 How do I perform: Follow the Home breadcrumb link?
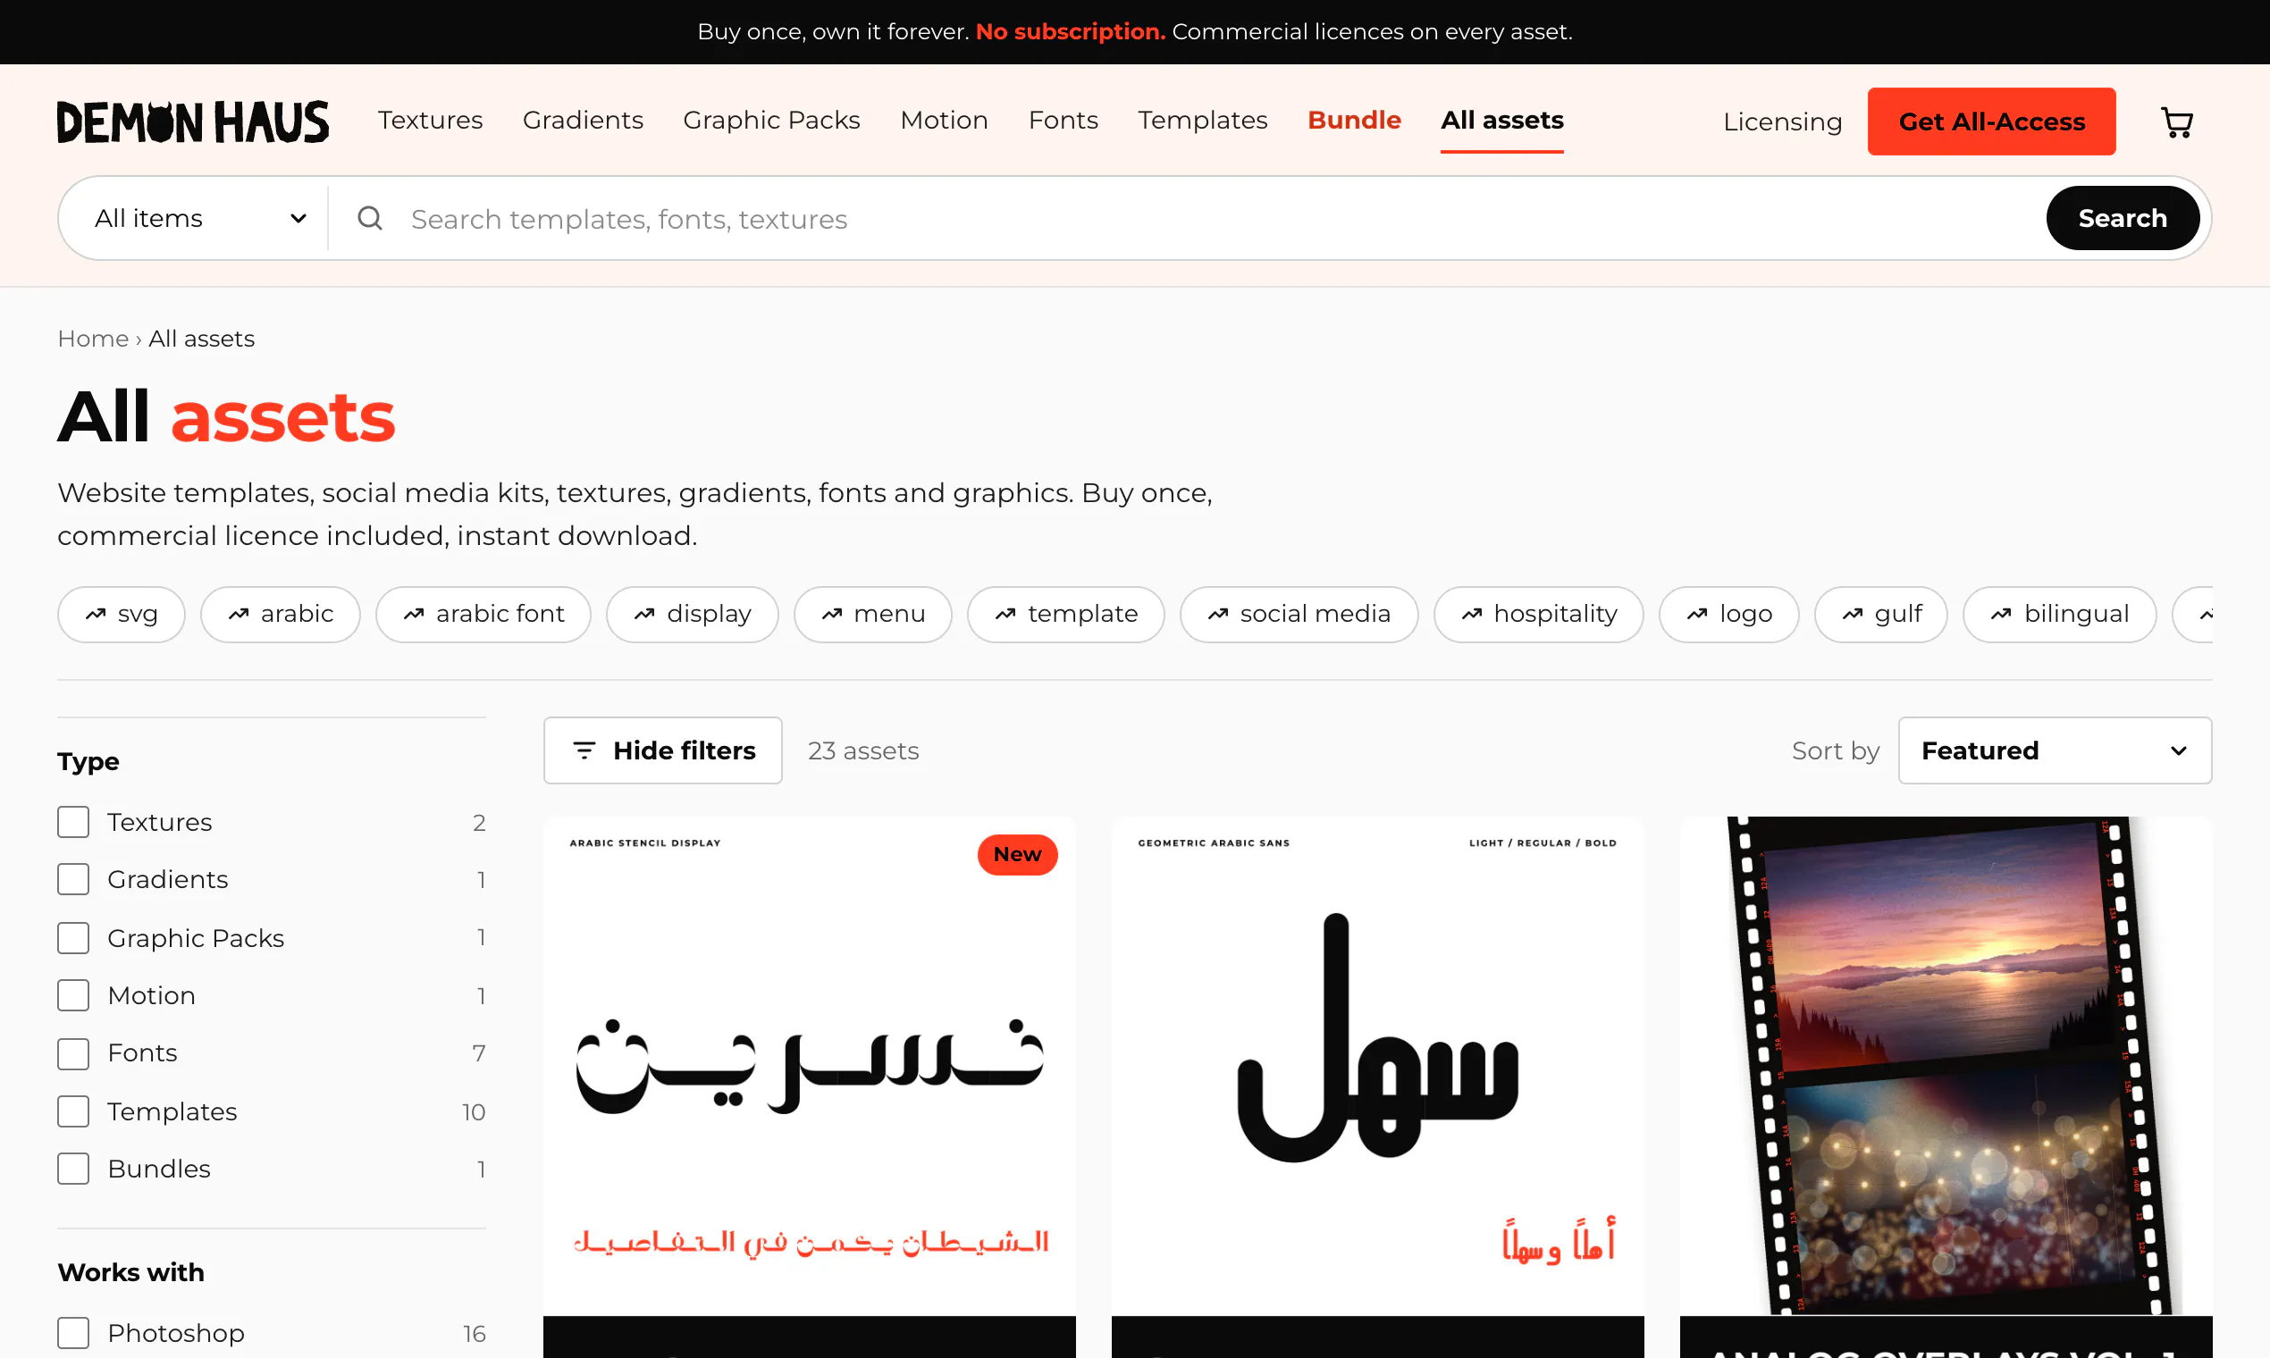pyautogui.click(x=92, y=339)
